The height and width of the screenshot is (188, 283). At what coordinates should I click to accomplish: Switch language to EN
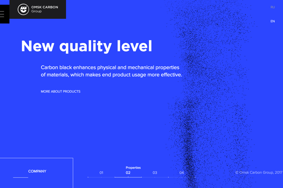pyautogui.click(x=272, y=21)
